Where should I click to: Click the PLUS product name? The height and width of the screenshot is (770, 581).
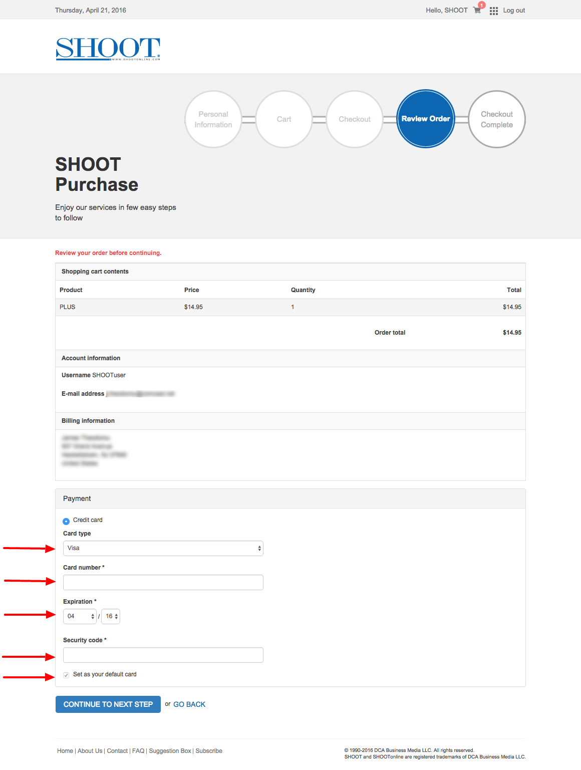(x=68, y=307)
